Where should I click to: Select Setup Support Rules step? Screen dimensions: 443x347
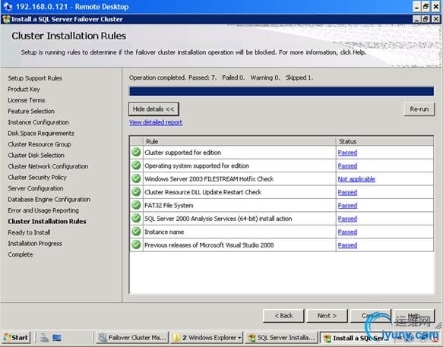[35, 78]
